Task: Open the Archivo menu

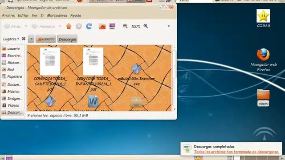Action: click(x=8, y=16)
